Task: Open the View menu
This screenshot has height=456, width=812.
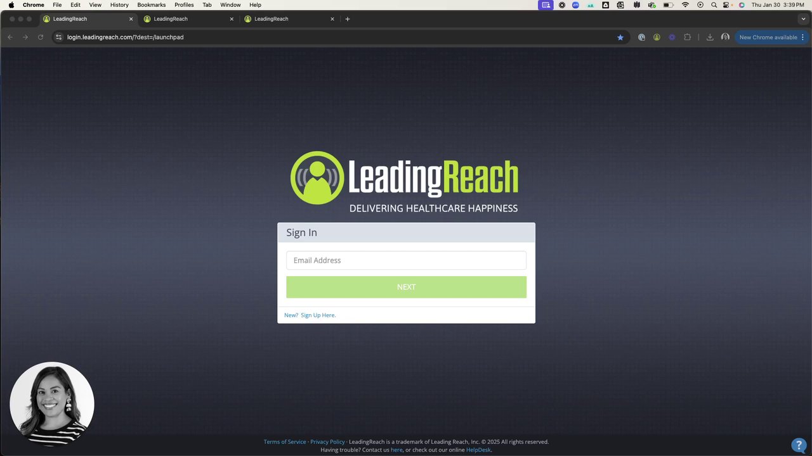Action: tap(95, 5)
